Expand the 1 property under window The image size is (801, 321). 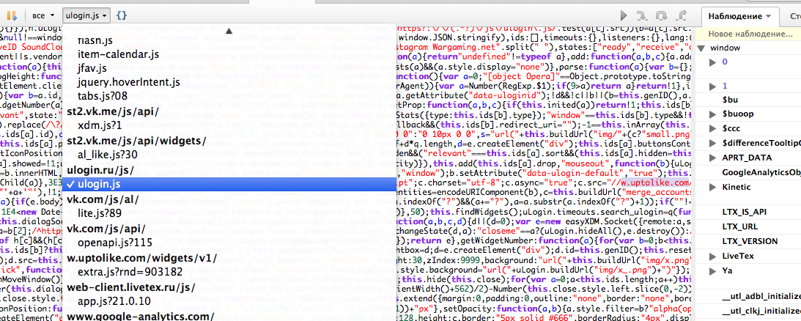(x=714, y=86)
